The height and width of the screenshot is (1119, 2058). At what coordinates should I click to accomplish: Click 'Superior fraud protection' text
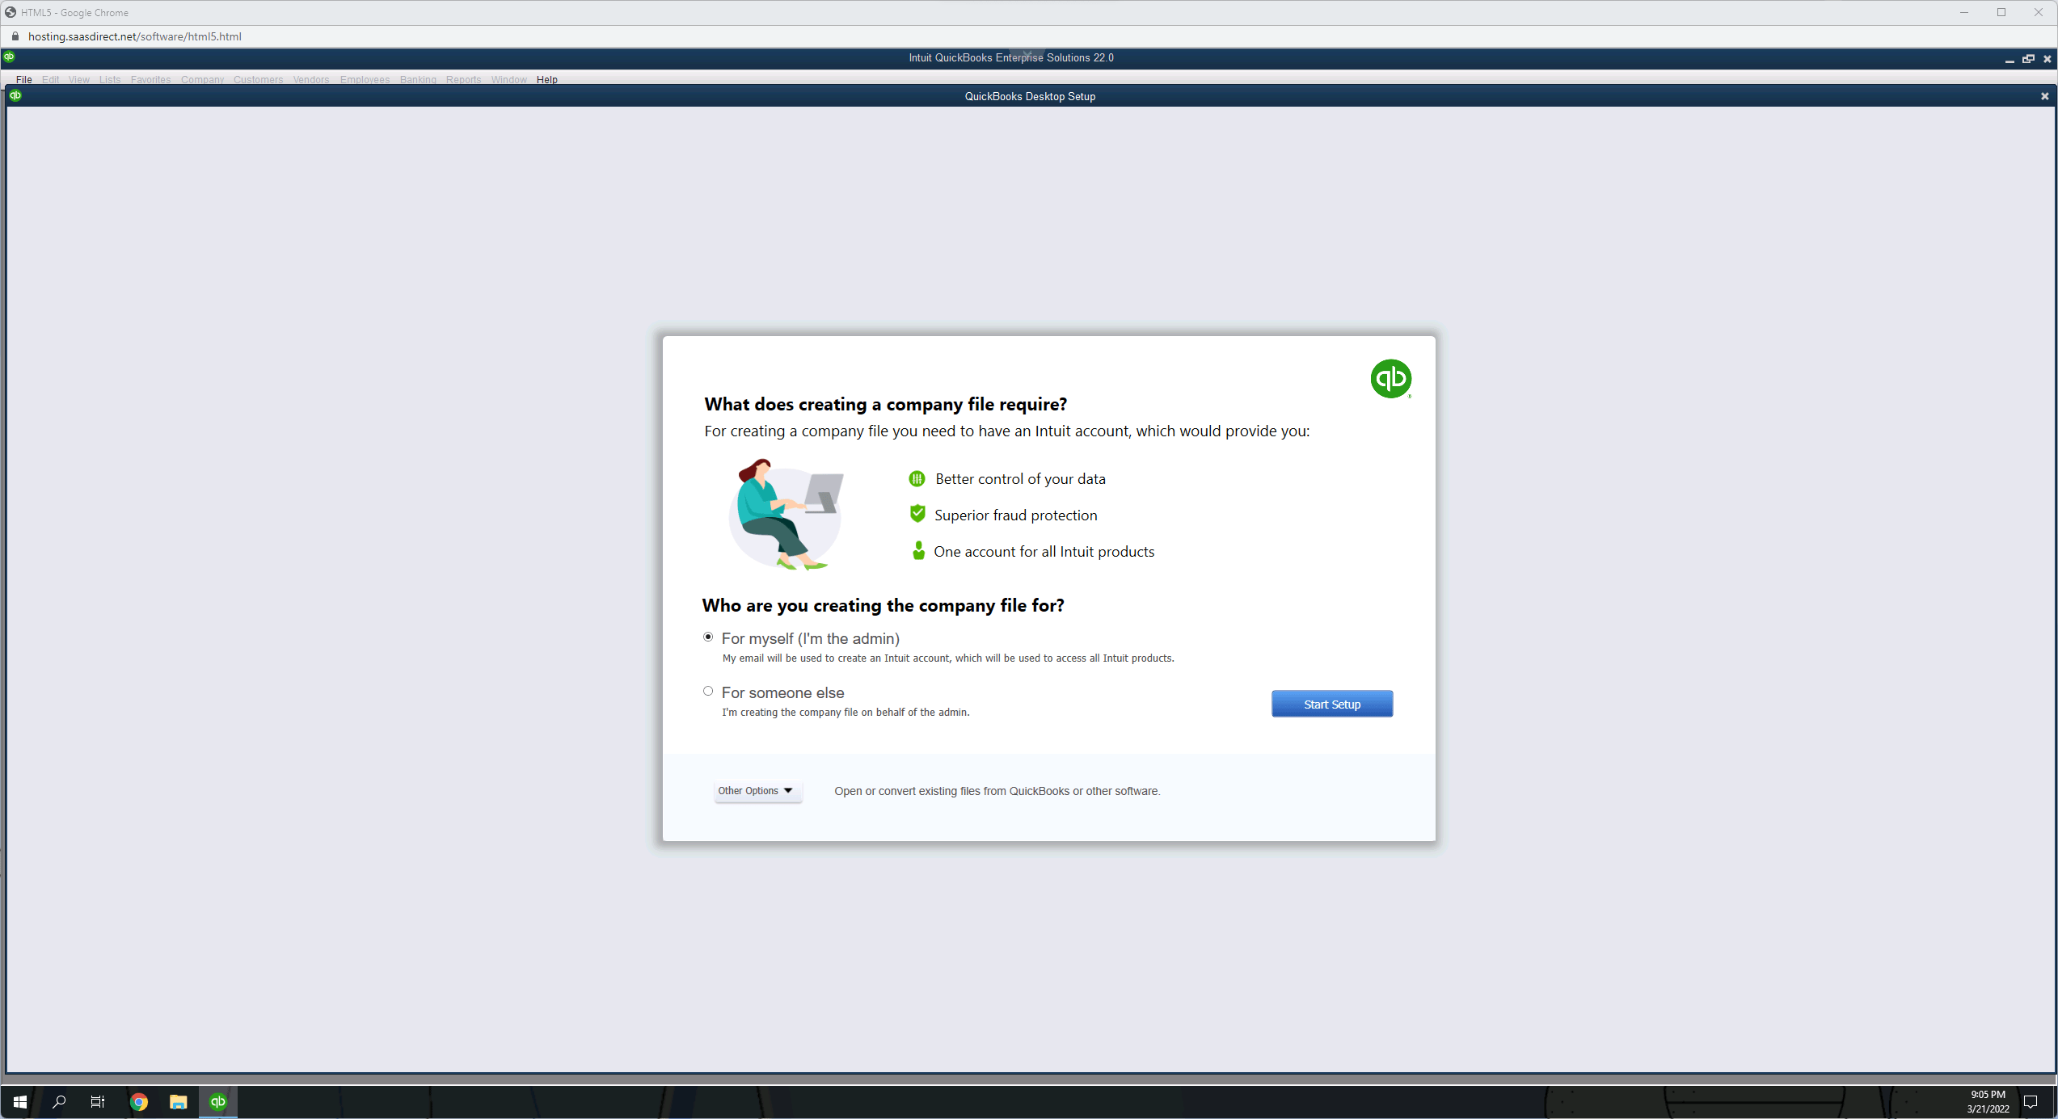coord(1016,515)
